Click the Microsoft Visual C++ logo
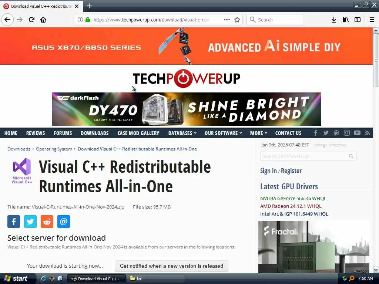This screenshot has width=379, height=284. 22,171
